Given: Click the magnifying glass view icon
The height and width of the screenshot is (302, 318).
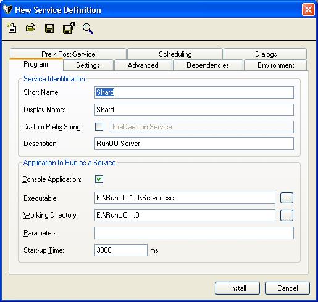Looking at the screenshot, I should click(88, 28).
